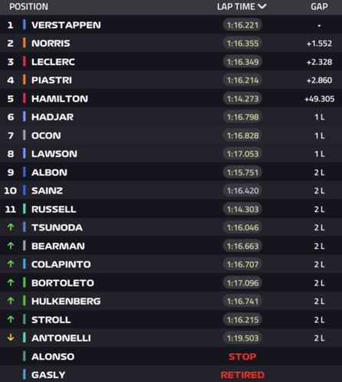Viewport: 342px width, 382px height.
Task: Select Norris's driver name
Action: click(50, 44)
